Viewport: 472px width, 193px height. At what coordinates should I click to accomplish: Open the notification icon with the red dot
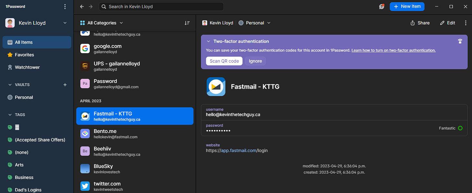point(382,6)
